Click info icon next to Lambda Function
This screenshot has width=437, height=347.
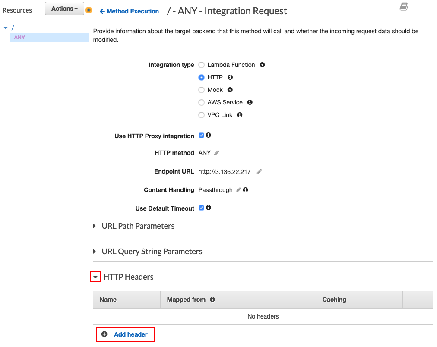point(262,65)
